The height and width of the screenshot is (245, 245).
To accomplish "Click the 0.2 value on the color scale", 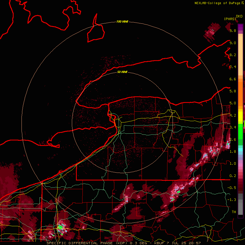I will point(233,176).
